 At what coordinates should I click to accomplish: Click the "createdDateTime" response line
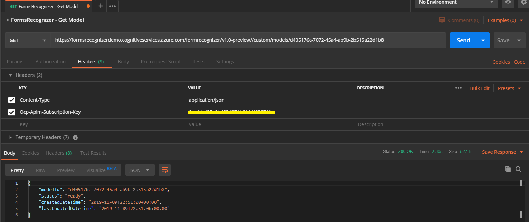(x=100, y=202)
